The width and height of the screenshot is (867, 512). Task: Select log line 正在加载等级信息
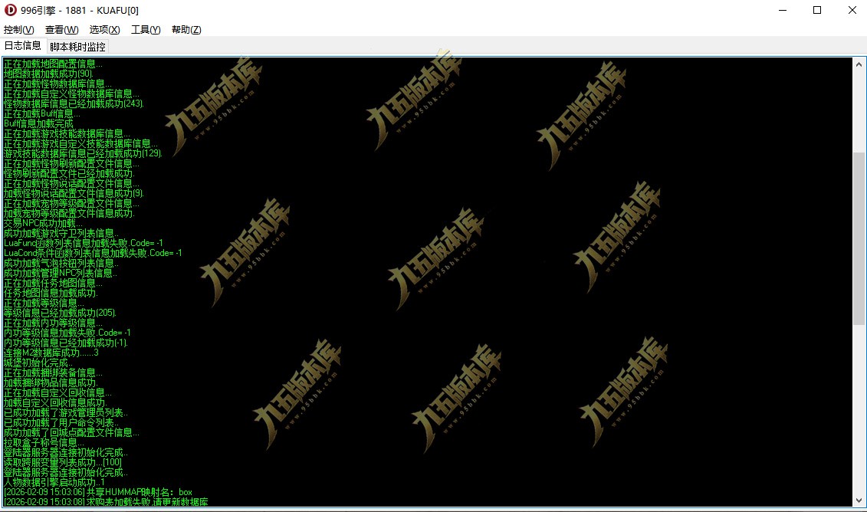click(x=44, y=303)
